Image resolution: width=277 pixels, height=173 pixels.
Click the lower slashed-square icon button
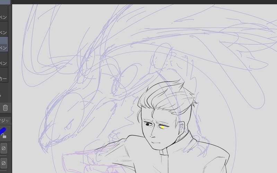[x=3, y=163]
